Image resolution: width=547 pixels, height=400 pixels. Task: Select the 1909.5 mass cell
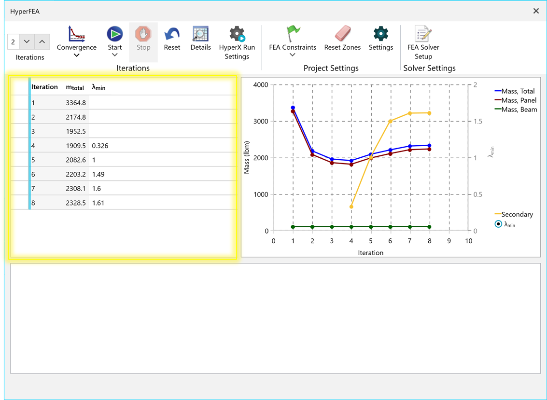(x=76, y=146)
